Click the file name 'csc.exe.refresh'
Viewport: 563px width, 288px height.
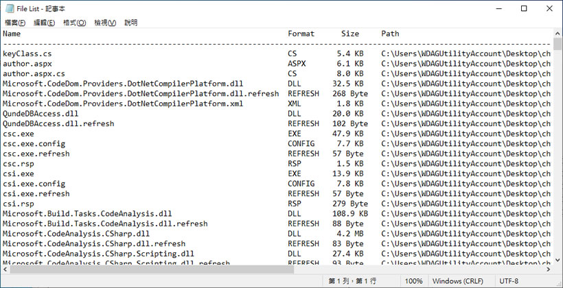[x=36, y=154]
